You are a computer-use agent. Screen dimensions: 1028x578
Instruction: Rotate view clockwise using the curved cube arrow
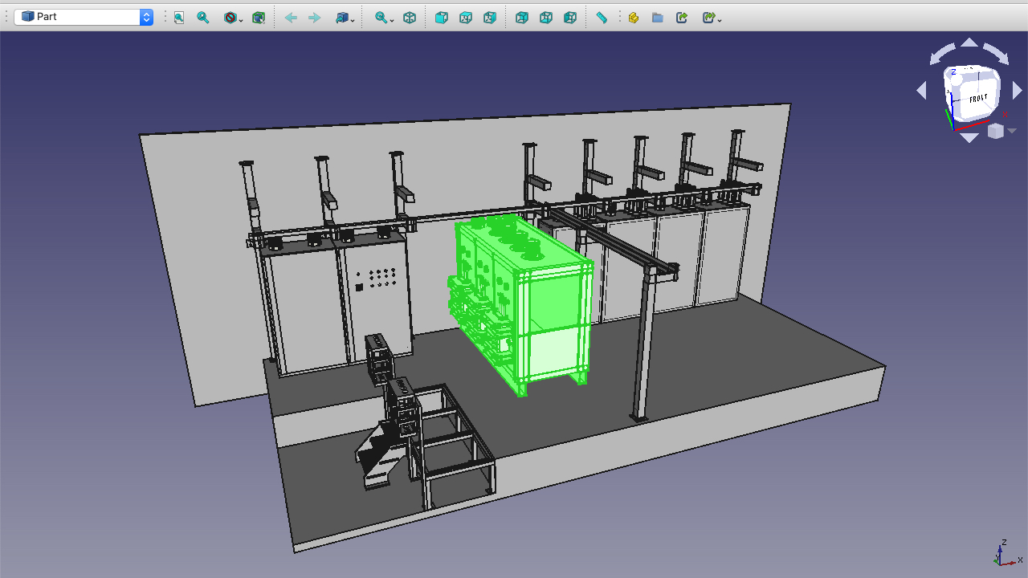tap(996, 53)
